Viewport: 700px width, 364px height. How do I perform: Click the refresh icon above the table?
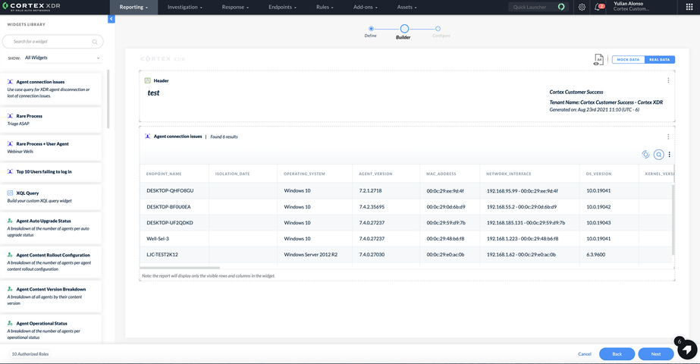tap(645, 155)
